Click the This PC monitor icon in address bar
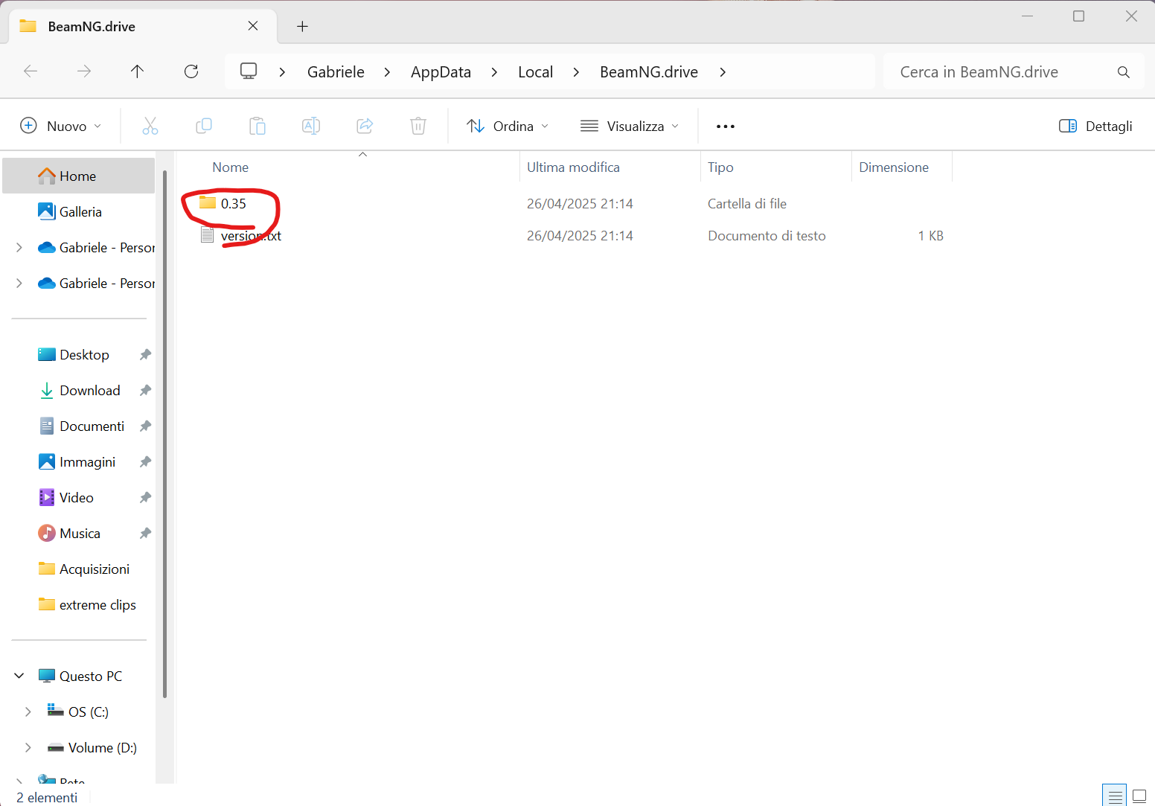Image resolution: width=1155 pixels, height=806 pixels. click(249, 71)
